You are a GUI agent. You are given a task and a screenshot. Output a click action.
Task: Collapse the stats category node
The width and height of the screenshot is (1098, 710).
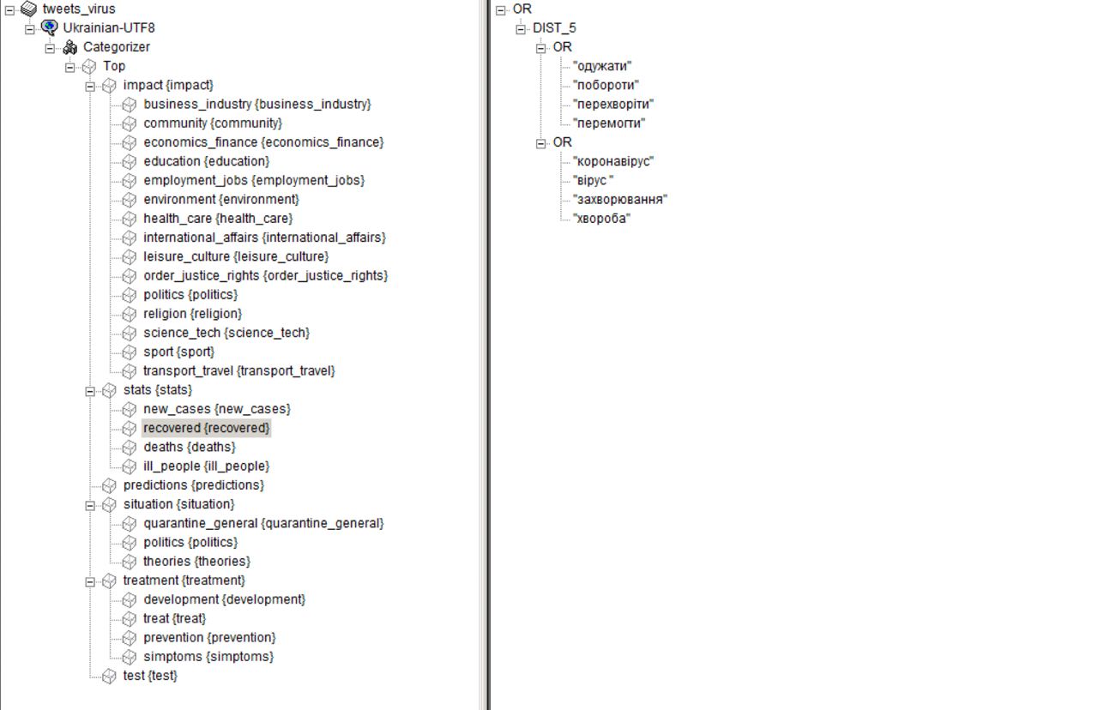[x=90, y=390]
